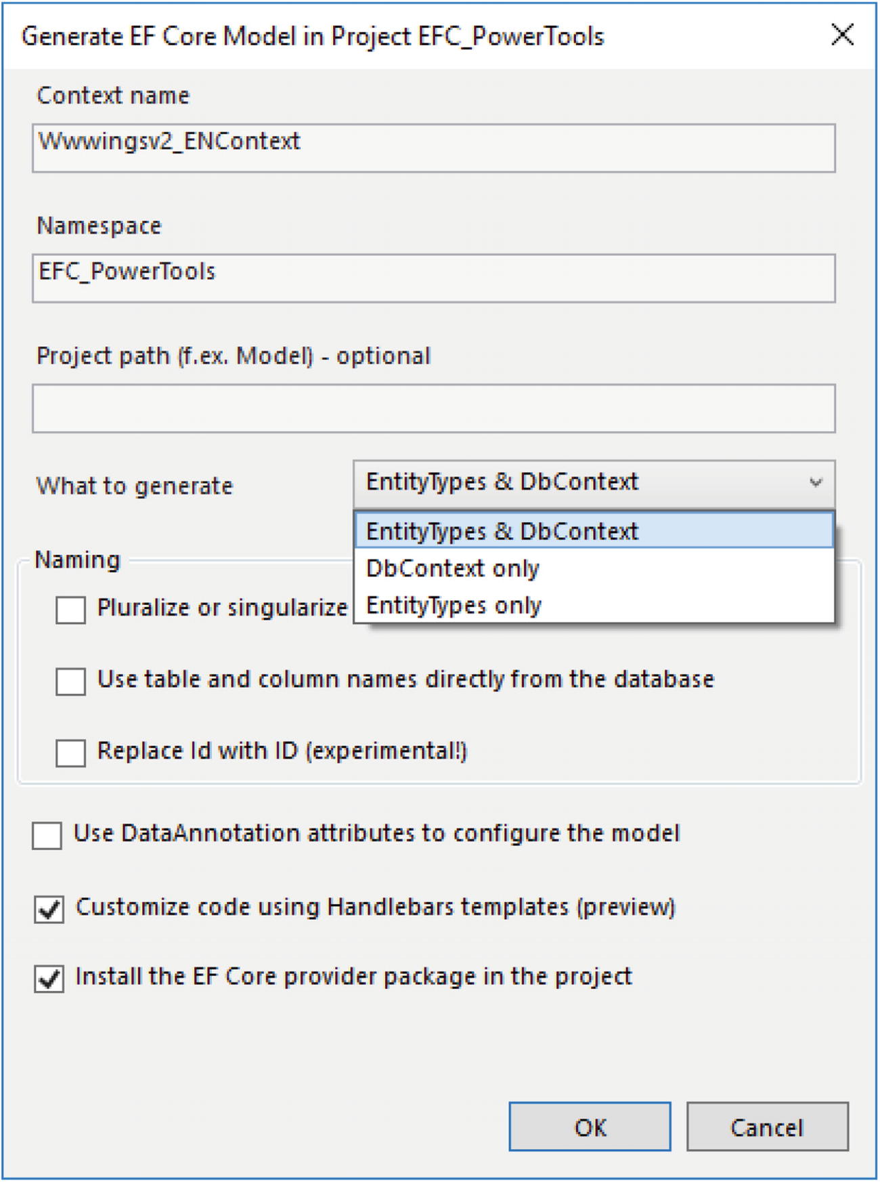880x1182 pixels.
Task: Focus the Namespace input box
Action: coord(434,278)
